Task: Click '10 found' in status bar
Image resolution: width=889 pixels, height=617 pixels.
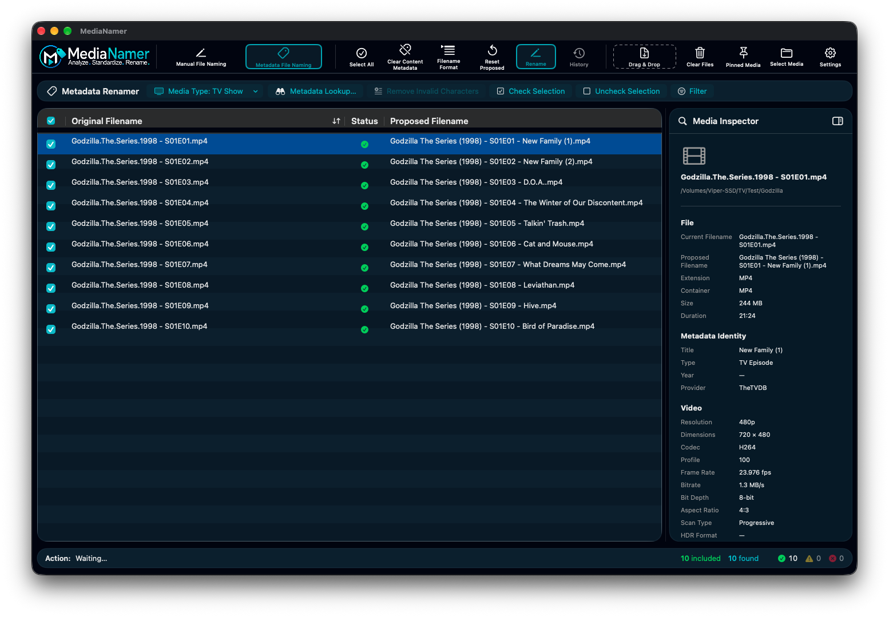Action: coord(743,558)
